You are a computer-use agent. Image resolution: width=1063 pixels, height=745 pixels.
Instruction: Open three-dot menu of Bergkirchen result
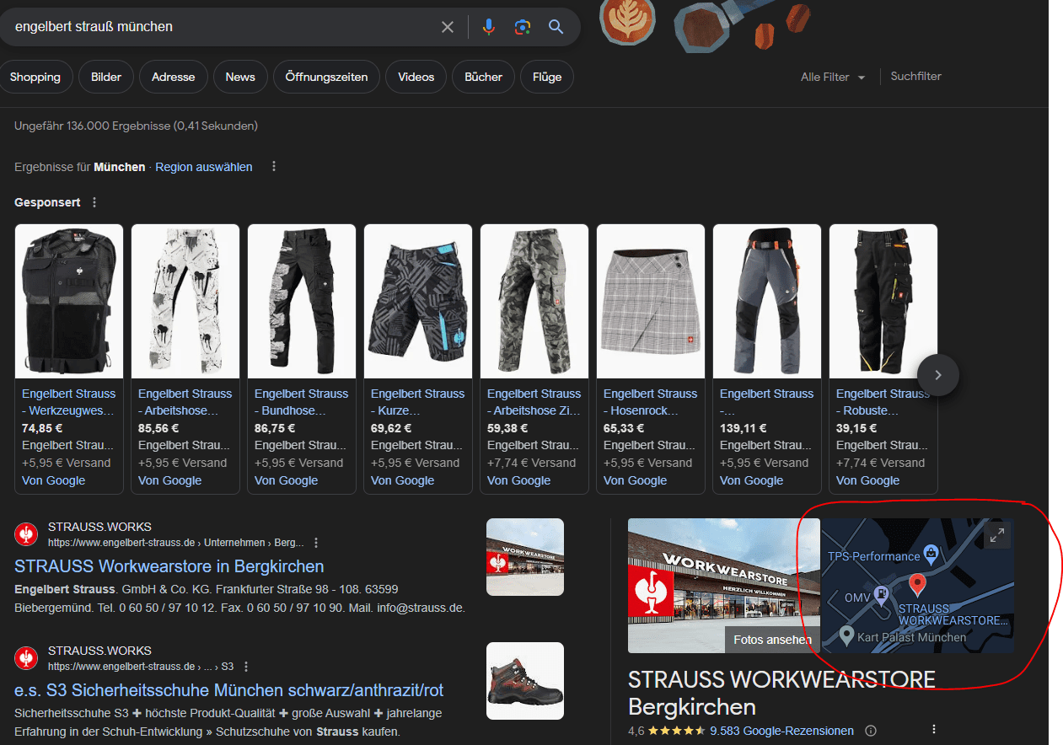click(x=316, y=543)
